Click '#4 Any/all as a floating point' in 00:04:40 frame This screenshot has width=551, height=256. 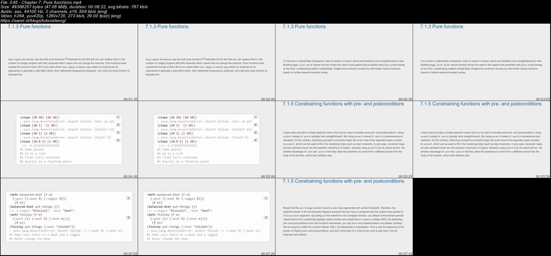(x=45, y=162)
